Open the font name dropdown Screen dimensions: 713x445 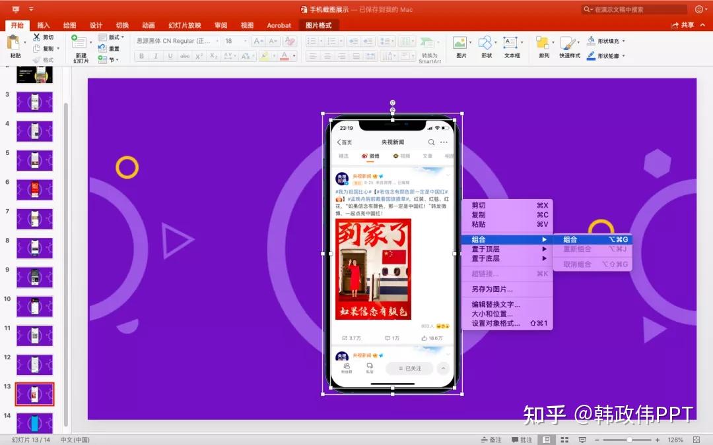click(217, 41)
